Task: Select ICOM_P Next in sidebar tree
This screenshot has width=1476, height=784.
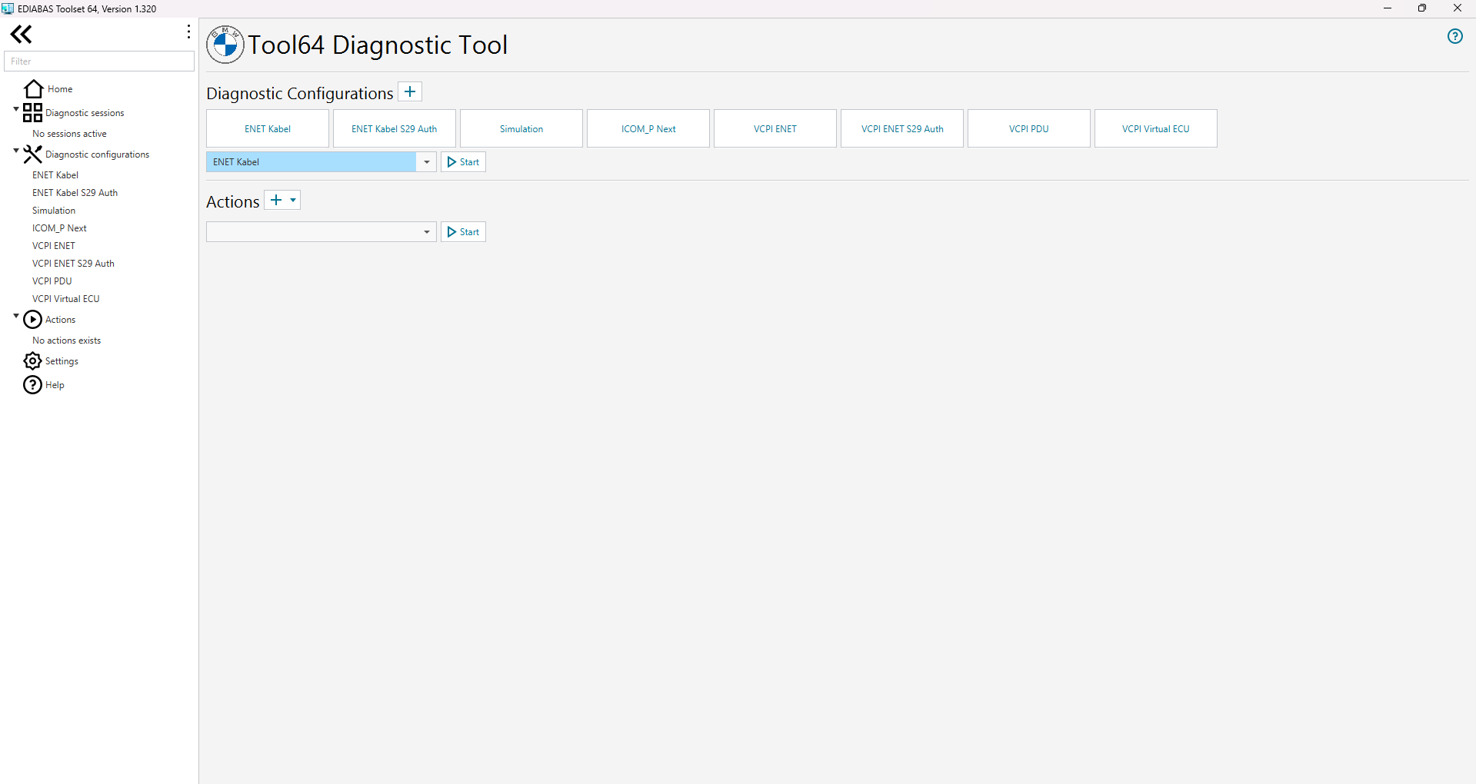Action: (59, 228)
